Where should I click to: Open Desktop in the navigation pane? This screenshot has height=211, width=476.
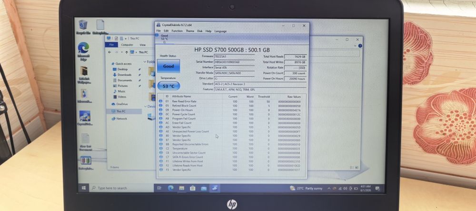[120, 69]
